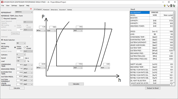Click the light bulb toolbar icon
178x99 pixels.
click(x=165, y=6)
